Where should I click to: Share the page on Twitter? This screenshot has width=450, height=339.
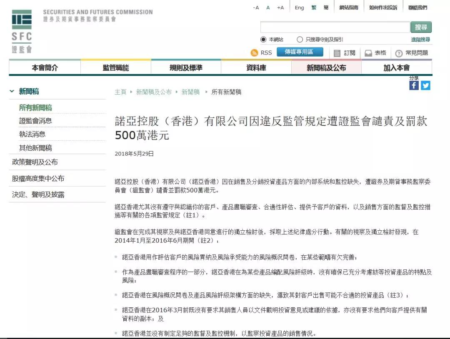coord(425,85)
